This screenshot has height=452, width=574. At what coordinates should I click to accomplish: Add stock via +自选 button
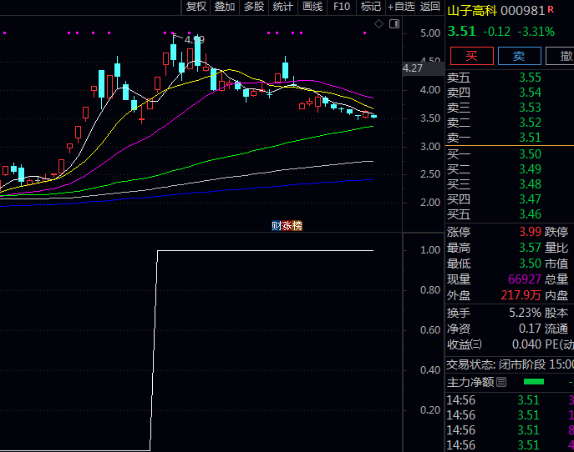[x=400, y=7]
